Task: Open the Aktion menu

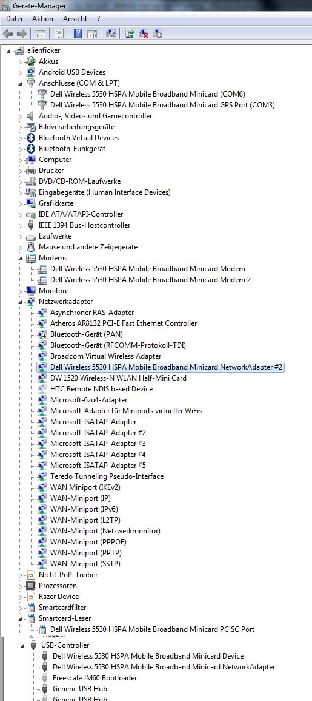Action: (42, 19)
